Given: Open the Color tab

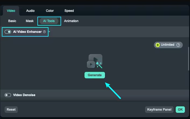Looking at the screenshot, I should [x=50, y=11].
